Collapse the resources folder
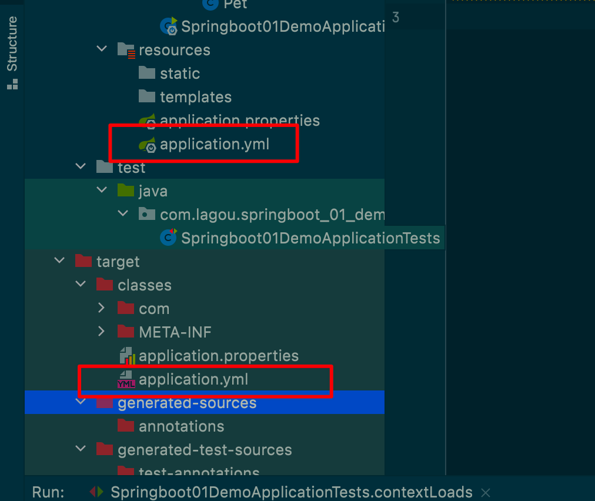Screen dimensions: 595x501 (x=102, y=49)
